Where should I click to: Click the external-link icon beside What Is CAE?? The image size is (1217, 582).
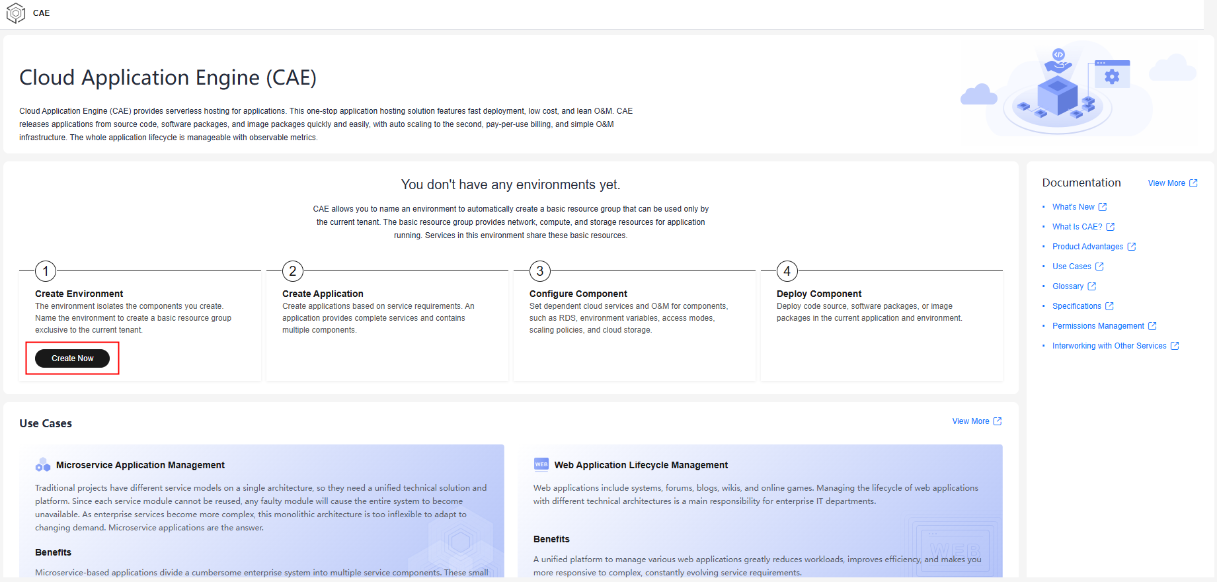tap(1111, 227)
